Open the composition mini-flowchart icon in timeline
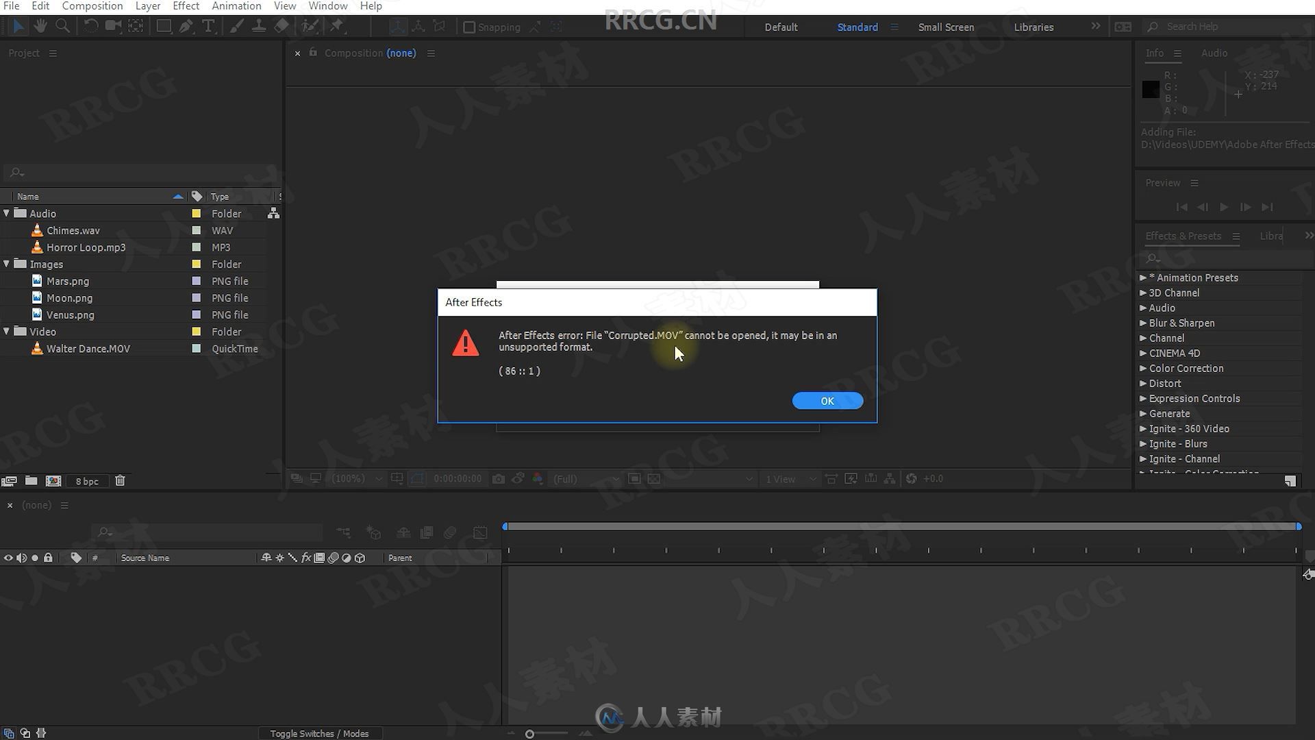The image size is (1315, 740). point(343,532)
